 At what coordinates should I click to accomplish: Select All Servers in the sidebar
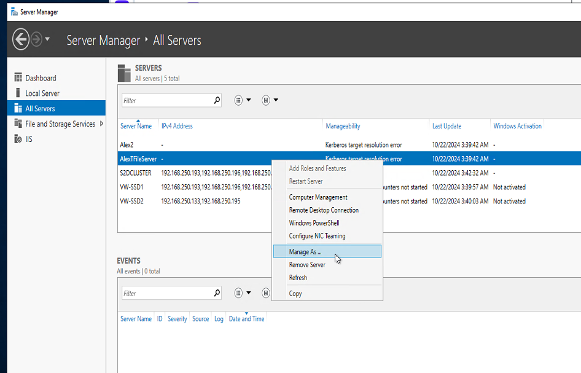tap(57, 108)
